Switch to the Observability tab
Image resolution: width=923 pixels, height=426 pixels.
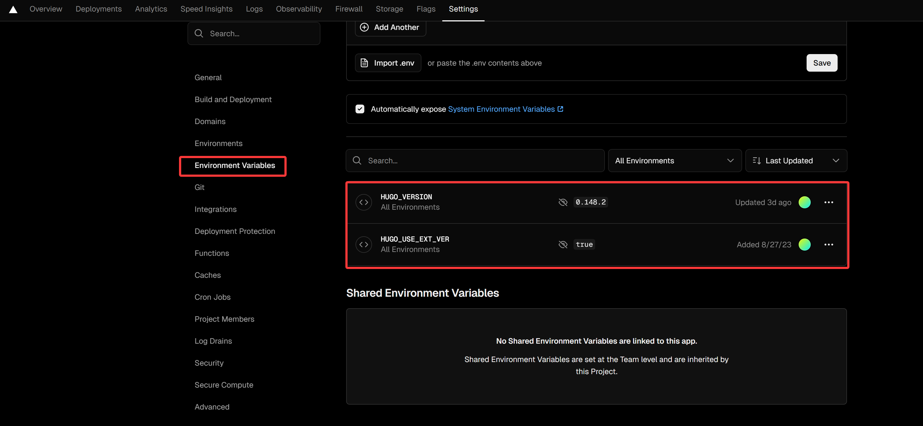pos(299,9)
